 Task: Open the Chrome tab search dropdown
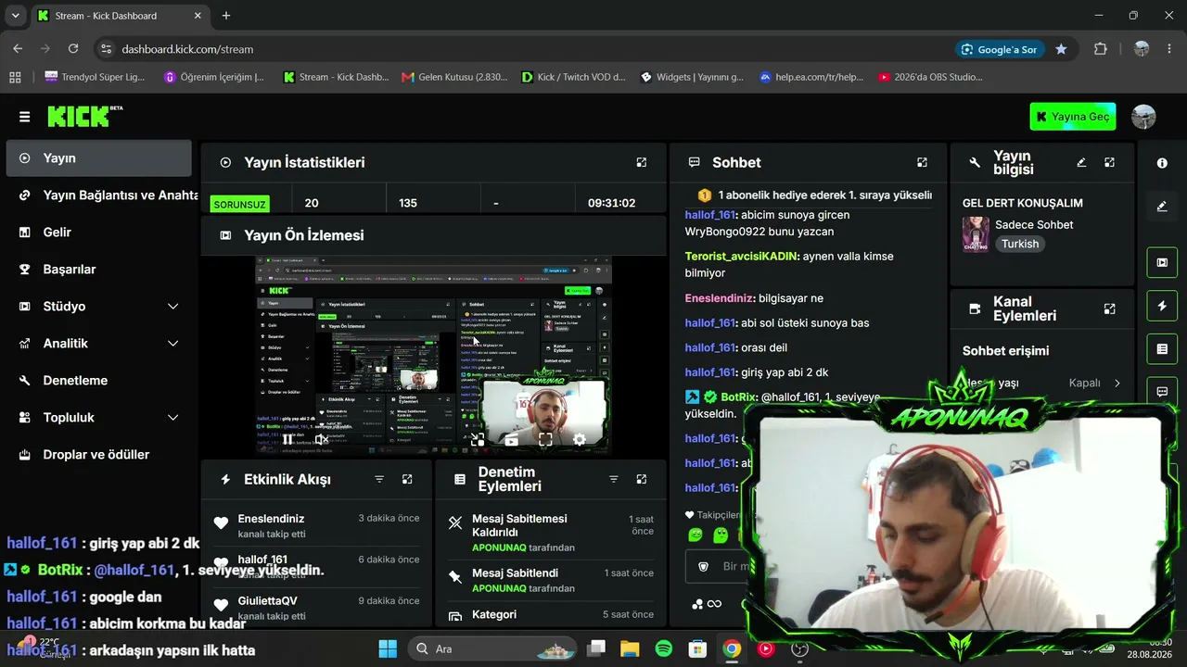coord(18,16)
